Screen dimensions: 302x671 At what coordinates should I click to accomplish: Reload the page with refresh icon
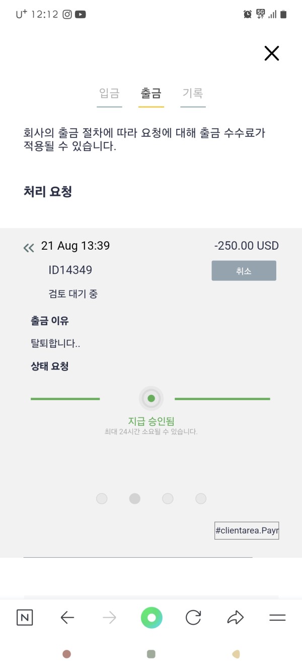tap(193, 618)
